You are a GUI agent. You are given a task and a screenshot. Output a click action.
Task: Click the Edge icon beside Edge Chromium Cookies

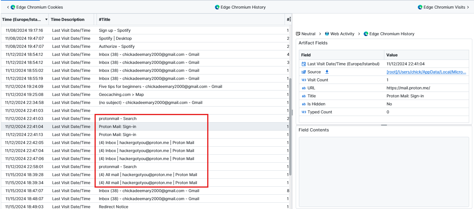click(x=13, y=7)
